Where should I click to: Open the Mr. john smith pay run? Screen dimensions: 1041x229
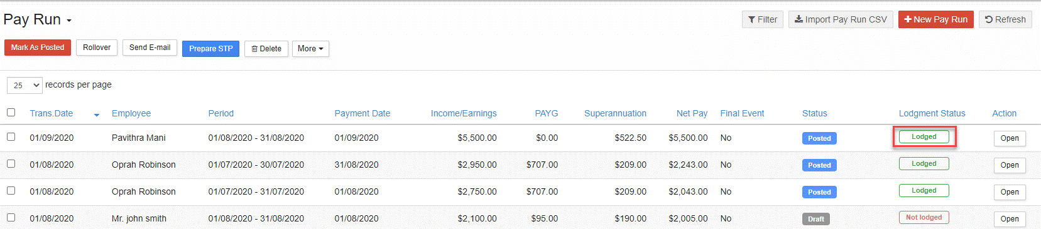click(x=1010, y=219)
